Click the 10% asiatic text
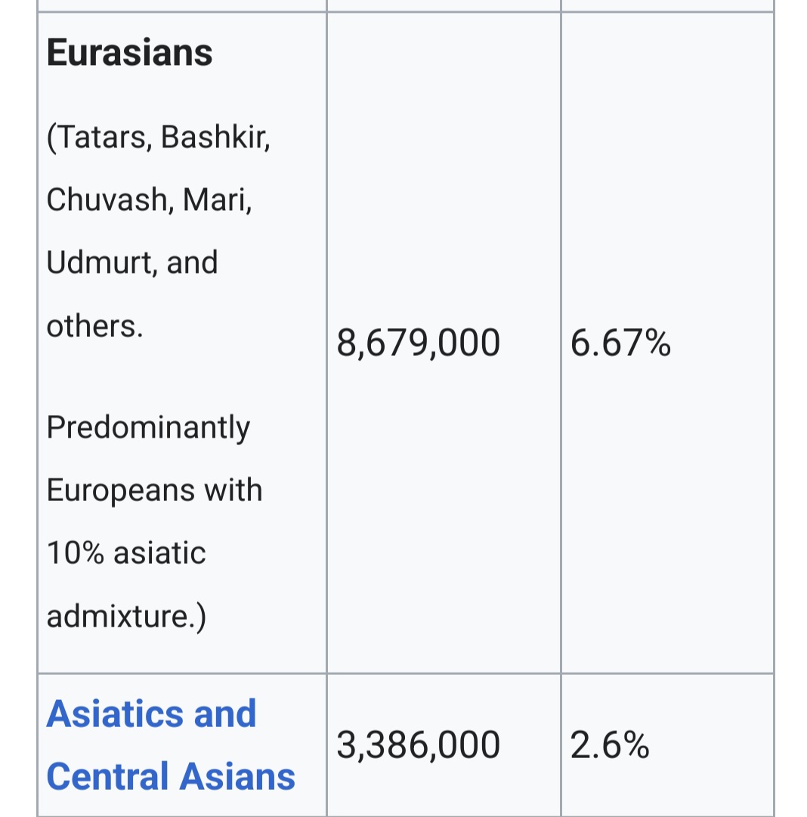Screen dimensions: 807x817 point(126,552)
